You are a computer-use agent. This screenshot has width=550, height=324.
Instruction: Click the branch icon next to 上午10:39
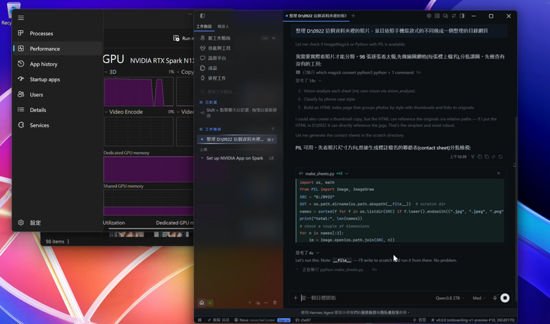pyautogui.click(x=473, y=157)
